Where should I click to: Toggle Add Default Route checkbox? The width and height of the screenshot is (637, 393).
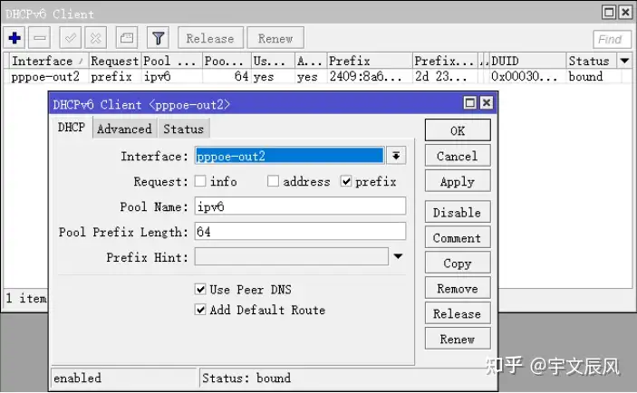tap(200, 310)
